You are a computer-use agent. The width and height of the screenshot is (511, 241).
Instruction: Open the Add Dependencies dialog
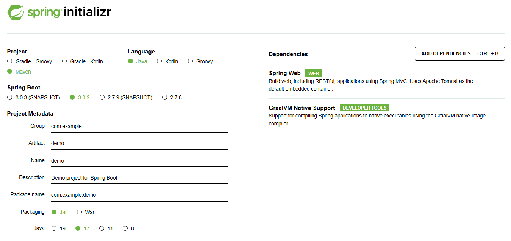click(x=459, y=54)
